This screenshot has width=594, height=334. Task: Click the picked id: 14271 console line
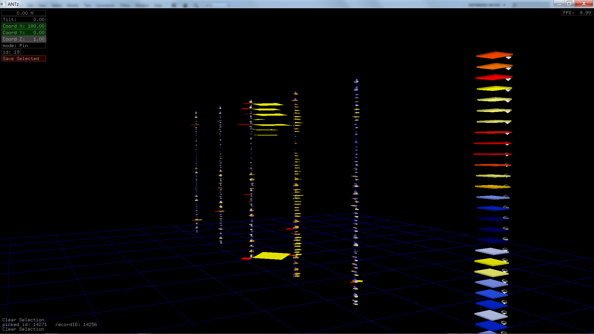pos(25,324)
